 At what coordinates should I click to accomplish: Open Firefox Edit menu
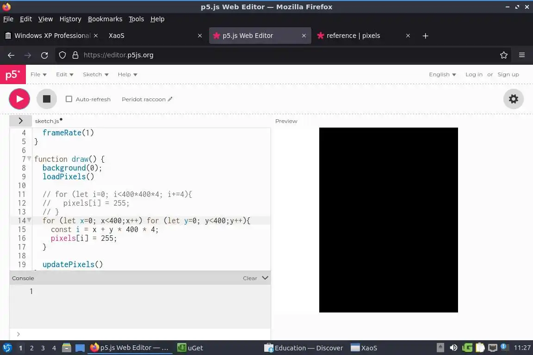(x=26, y=19)
